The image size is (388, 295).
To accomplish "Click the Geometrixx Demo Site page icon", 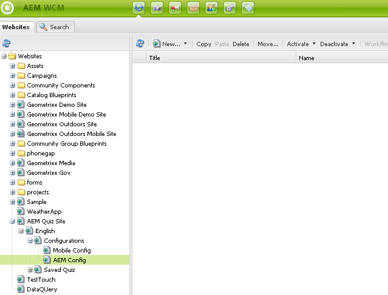I will (21, 104).
